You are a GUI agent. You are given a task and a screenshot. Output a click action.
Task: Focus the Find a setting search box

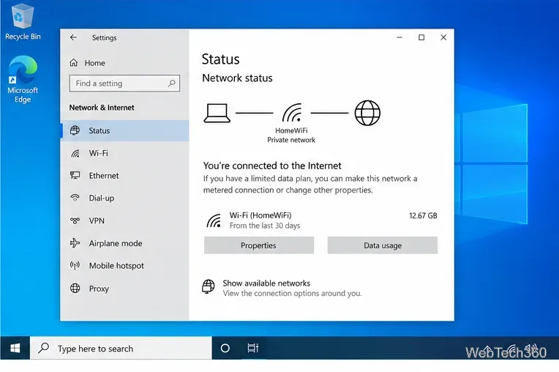[x=124, y=83]
